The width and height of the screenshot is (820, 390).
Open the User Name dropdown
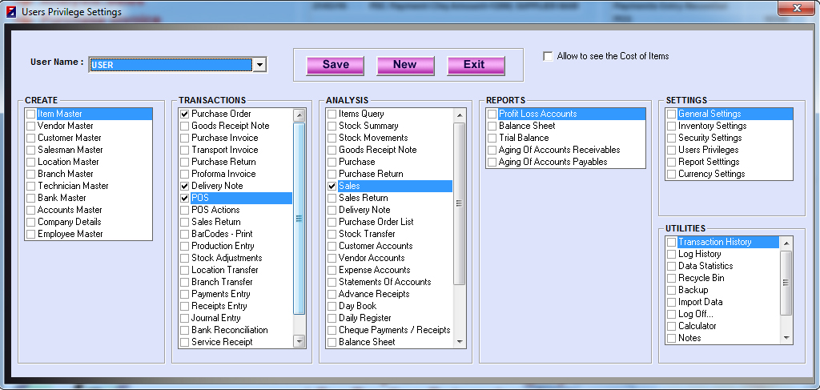pos(259,65)
